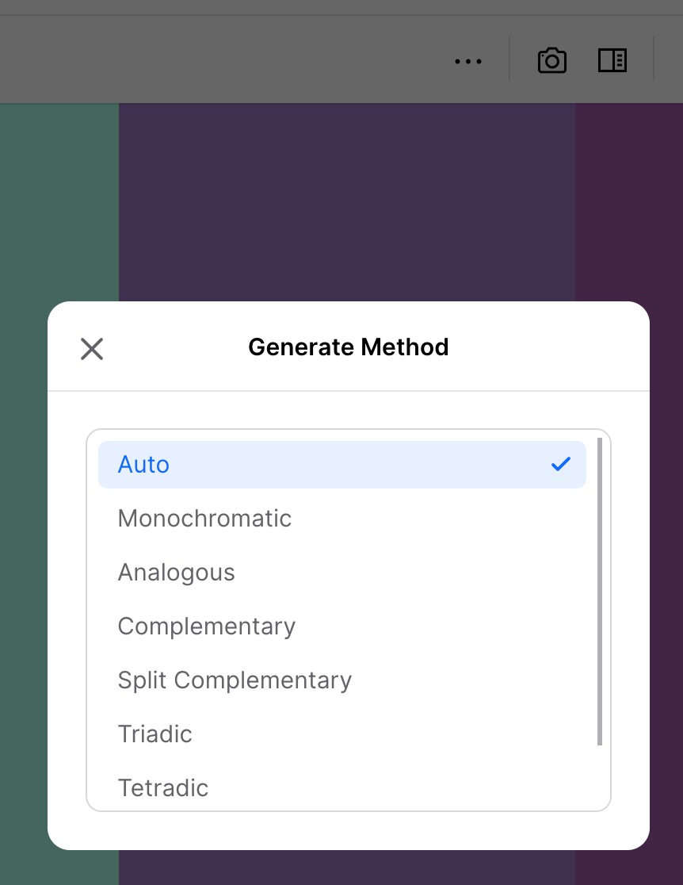Click empty toolbar area left of three dots
Image resolution: width=683 pixels, height=885 pixels.
(238, 61)
